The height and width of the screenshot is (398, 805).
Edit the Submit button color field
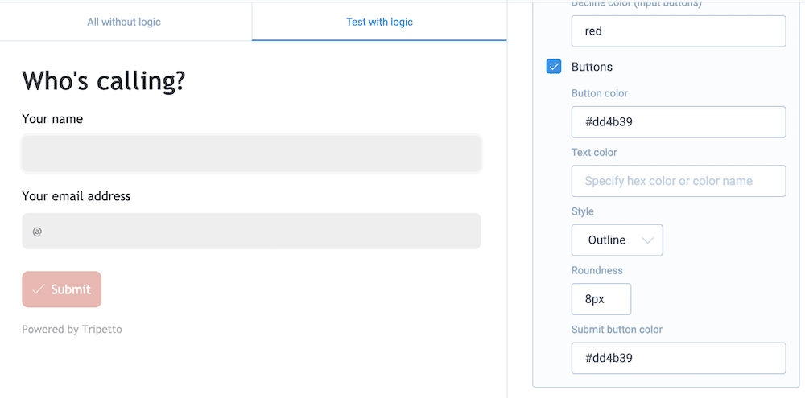pos(679,358)
